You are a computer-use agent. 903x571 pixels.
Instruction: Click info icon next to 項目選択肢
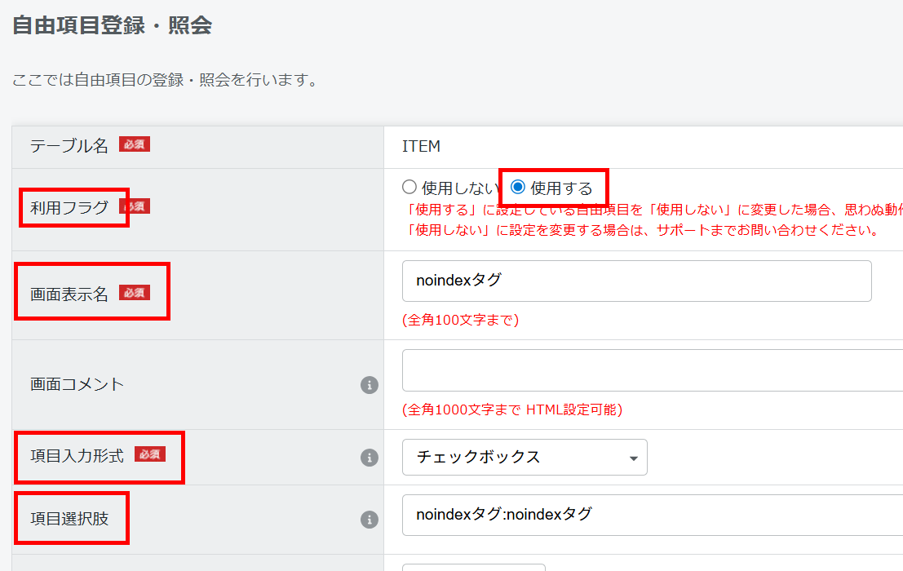(x=370, y=519)
